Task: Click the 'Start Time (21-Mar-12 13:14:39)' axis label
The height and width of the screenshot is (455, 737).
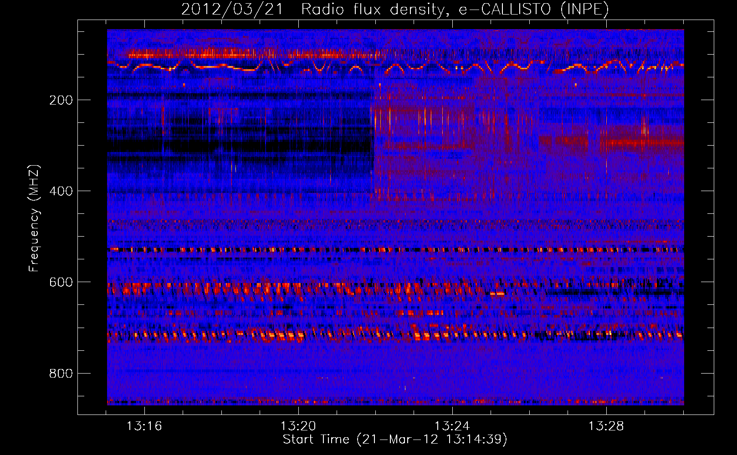Action: (x=395, y=440)
